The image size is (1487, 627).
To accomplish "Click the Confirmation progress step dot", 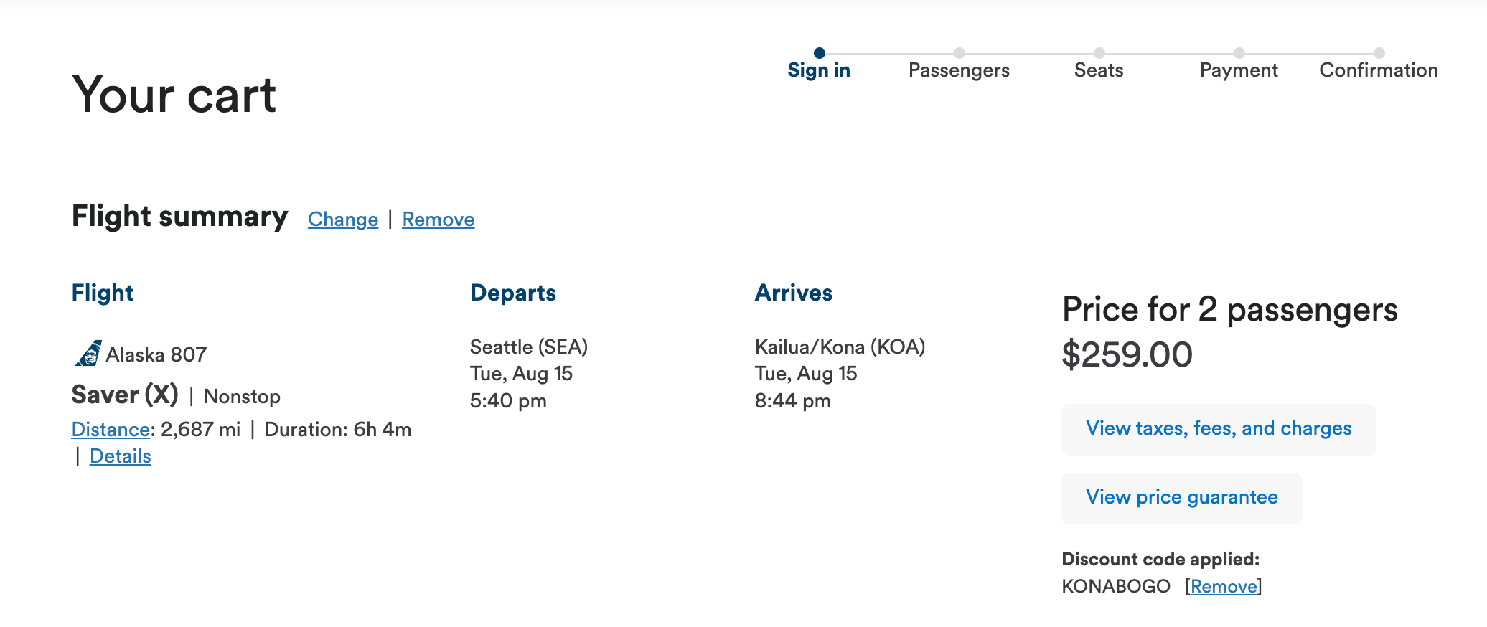I will tap(1379, 52).
